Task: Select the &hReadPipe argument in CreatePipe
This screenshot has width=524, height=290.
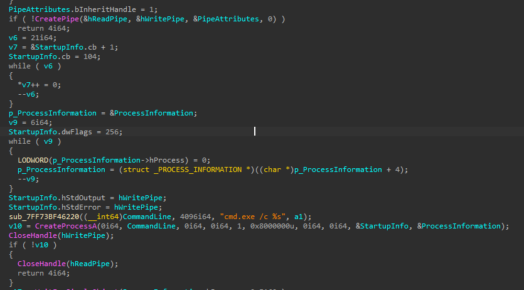Action: (x=105, y=19)
